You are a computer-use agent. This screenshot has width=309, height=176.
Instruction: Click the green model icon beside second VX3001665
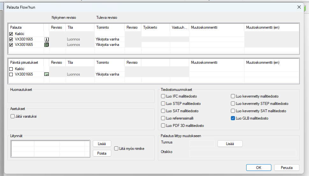click(46, 45)
